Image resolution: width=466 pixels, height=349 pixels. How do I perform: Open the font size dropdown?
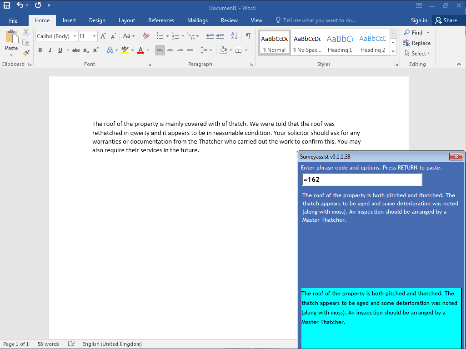click(x=94, y=36)
